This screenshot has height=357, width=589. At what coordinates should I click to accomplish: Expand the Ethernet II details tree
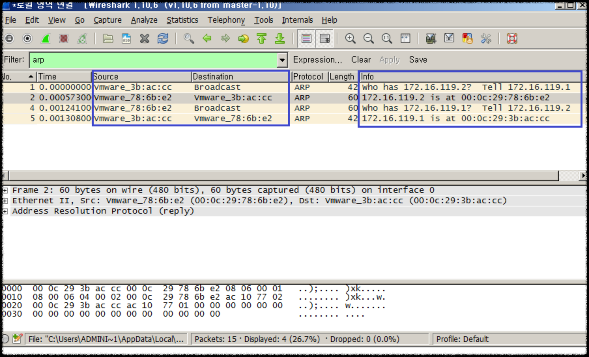point(5,201)
